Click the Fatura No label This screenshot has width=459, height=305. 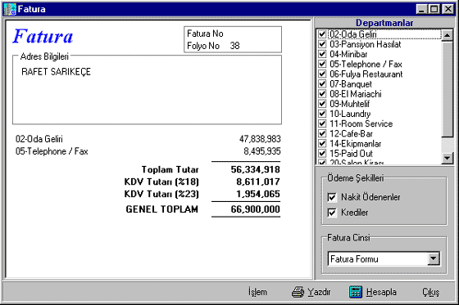(205, 34)
